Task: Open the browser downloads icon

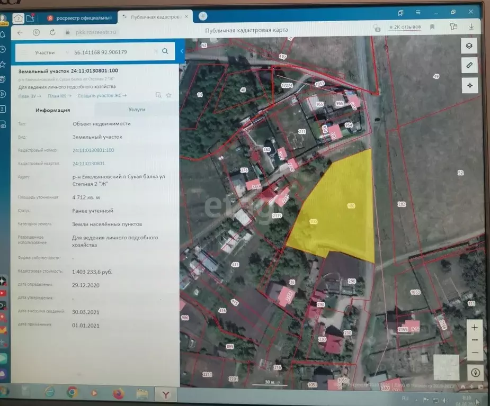Action: (x=471, y=26)
